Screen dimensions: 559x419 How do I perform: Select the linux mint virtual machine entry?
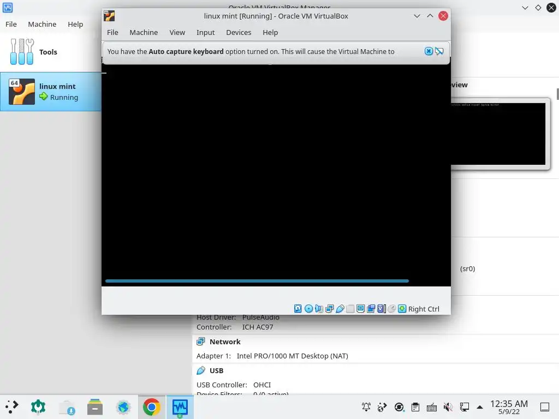click(51, 92)
